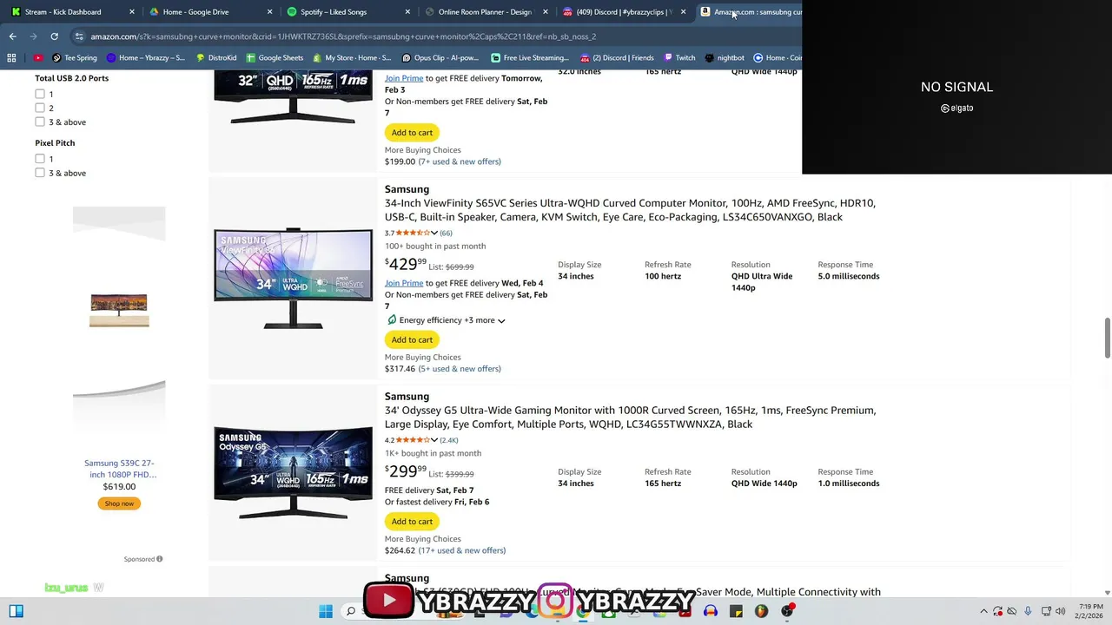Open the 32" QHD 165Hz monitor image
The width and height of the screenshot is (1112, 625).
tap(294, 97)
